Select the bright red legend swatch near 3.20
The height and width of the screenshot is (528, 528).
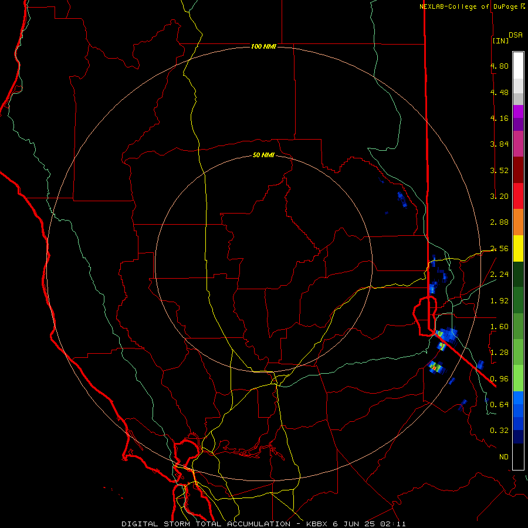[518, 196]
